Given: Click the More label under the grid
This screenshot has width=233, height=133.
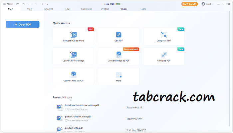Looking at the screenshot, I should 118,80.
